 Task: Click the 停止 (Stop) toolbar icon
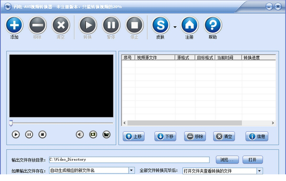tap(134, 25)
